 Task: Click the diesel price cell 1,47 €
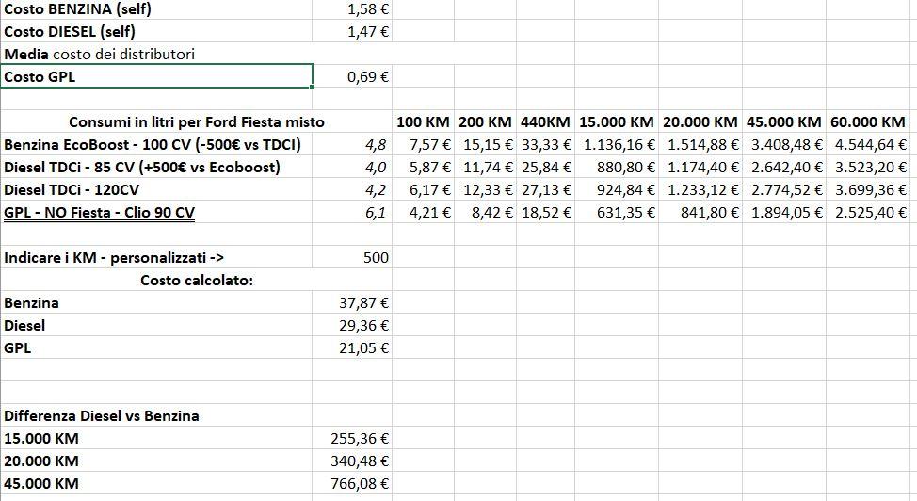pos(352,32)
